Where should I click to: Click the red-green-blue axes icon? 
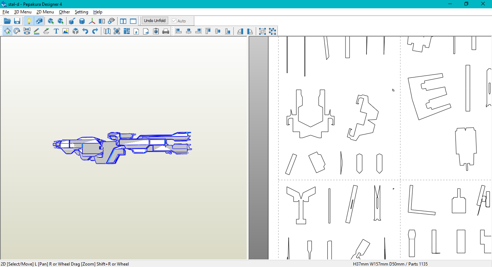[x=92, y=21]
